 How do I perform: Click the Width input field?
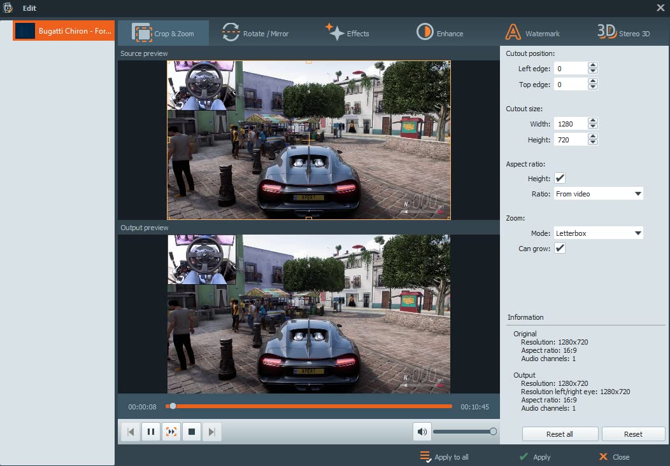tap(571, 123)
